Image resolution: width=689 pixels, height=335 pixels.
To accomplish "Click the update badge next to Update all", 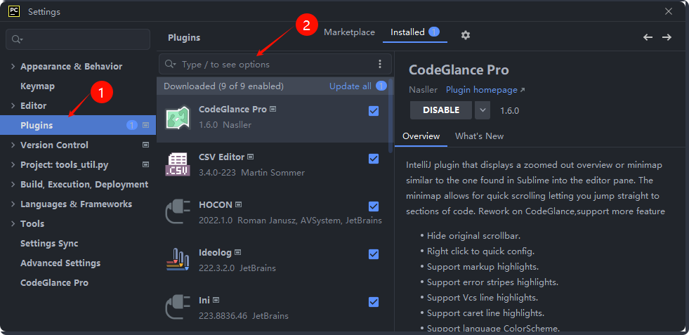I will click(381, 86).
